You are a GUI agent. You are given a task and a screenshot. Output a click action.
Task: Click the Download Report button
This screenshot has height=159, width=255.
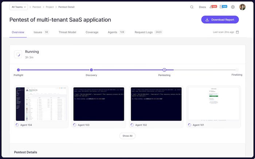220,20
